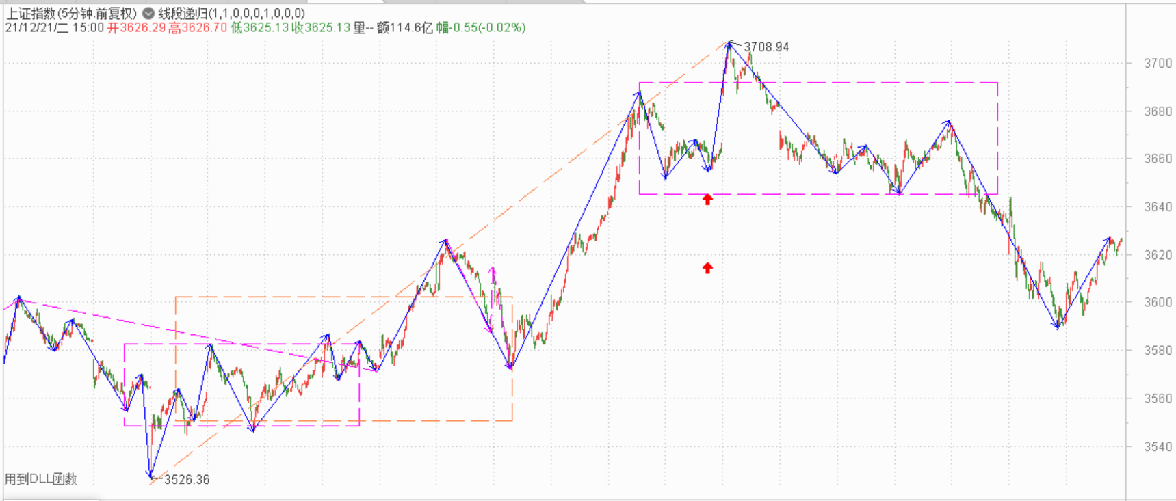Screen dimensions: 1176x501
Task: Click the blue arrowhead at the 3526.36 trough
Action: [150, 474]
